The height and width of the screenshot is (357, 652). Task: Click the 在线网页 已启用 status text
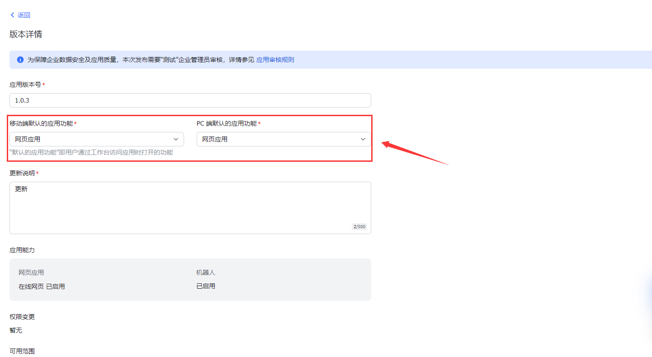point(42,287)
